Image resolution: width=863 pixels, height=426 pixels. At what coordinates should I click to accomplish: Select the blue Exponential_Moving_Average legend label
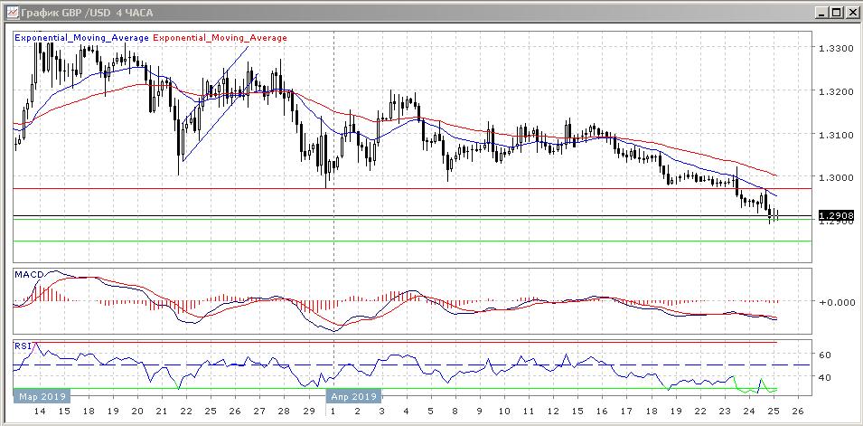pyautogui.click(x=81, y=38)
